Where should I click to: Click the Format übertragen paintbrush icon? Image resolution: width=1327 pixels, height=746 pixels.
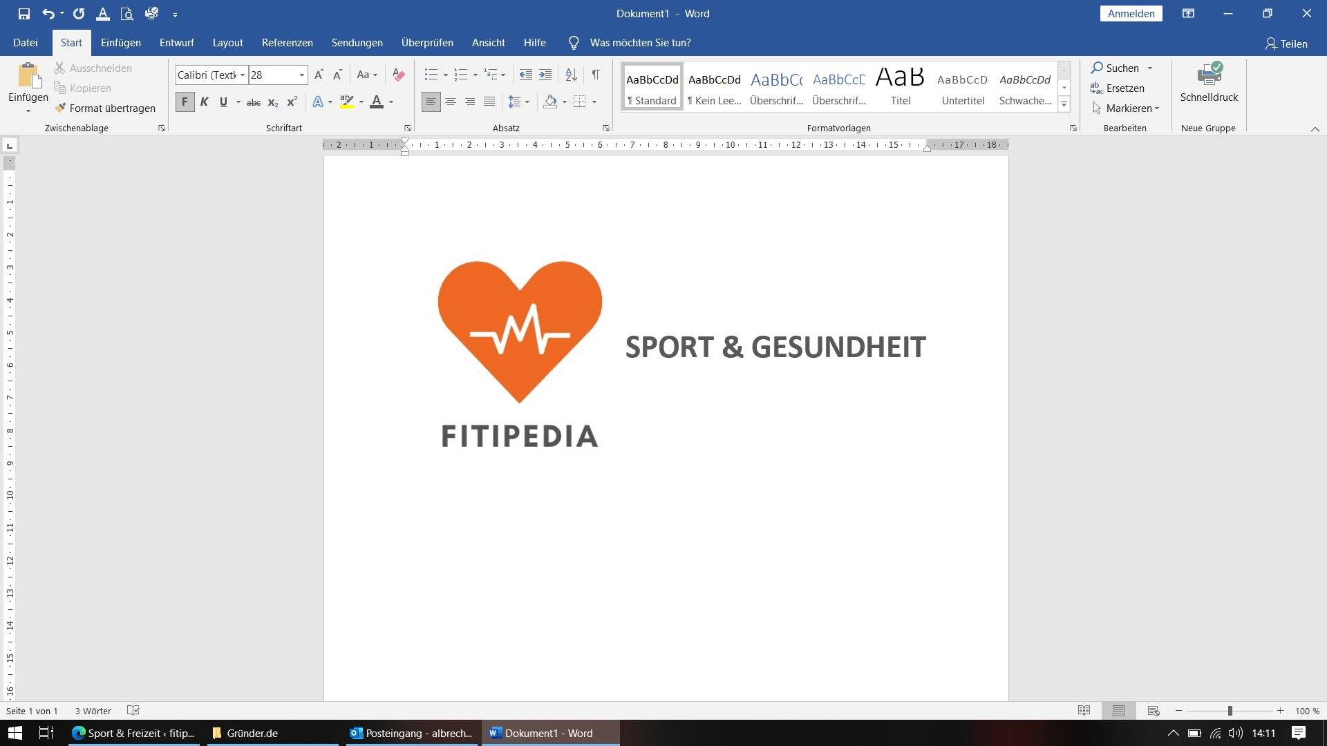click(x=61, y=108)
